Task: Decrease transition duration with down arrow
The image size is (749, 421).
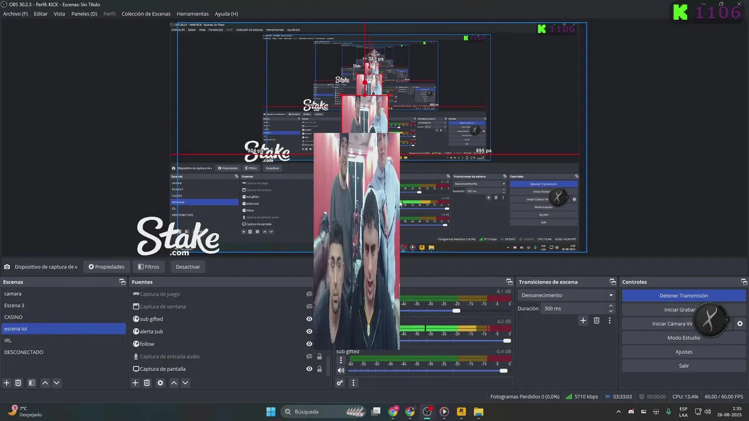Action: tap(611, 311)
